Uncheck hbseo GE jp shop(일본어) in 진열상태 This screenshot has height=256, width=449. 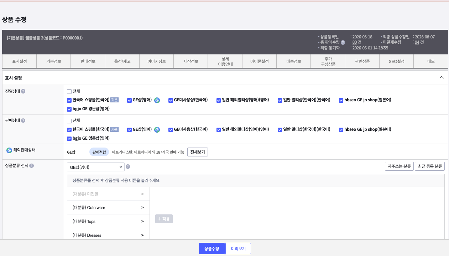coord(341,100)
